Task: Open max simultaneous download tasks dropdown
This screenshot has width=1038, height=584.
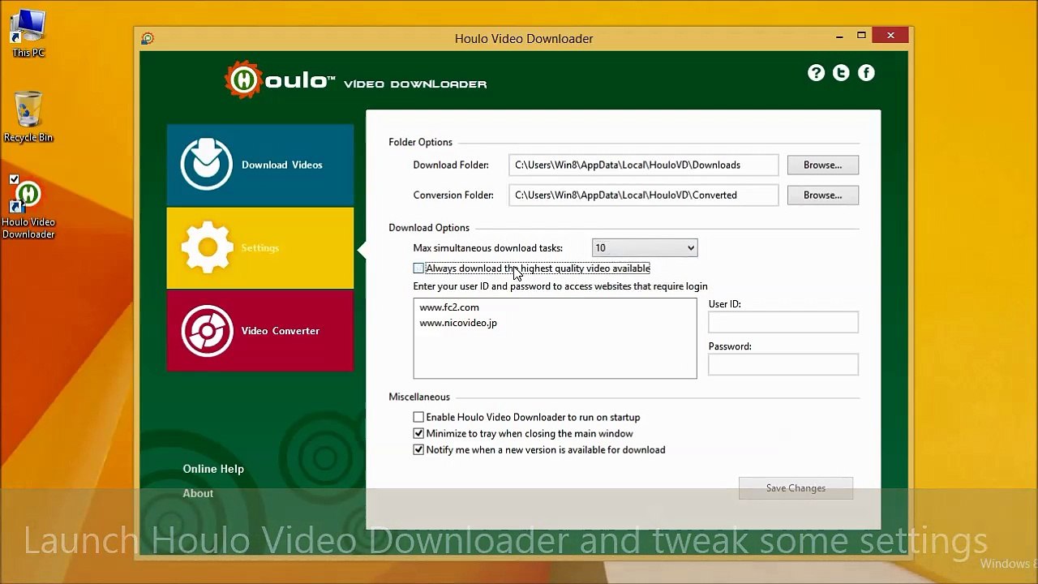Action: [x=645, y=248]
